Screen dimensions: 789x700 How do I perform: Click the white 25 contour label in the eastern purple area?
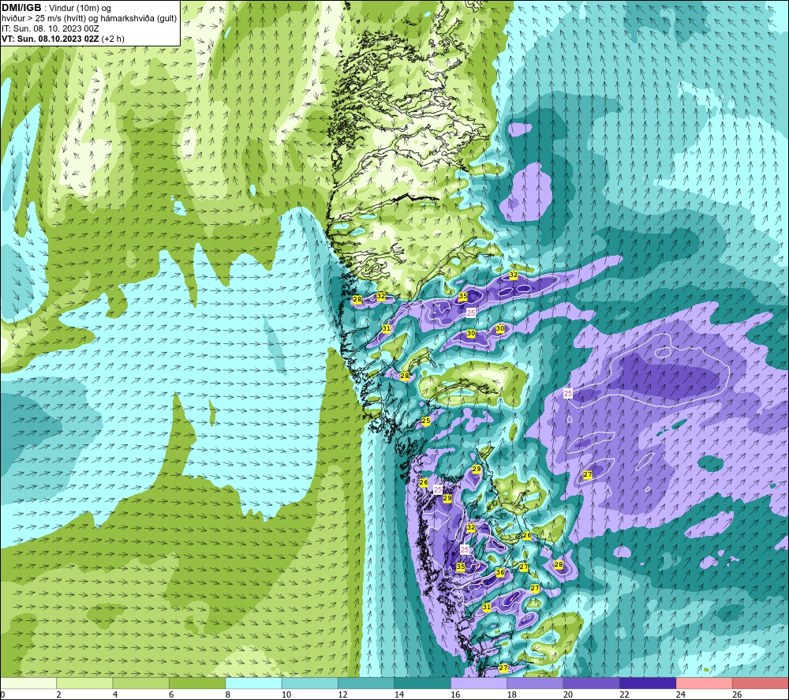(x=568, y=393)
